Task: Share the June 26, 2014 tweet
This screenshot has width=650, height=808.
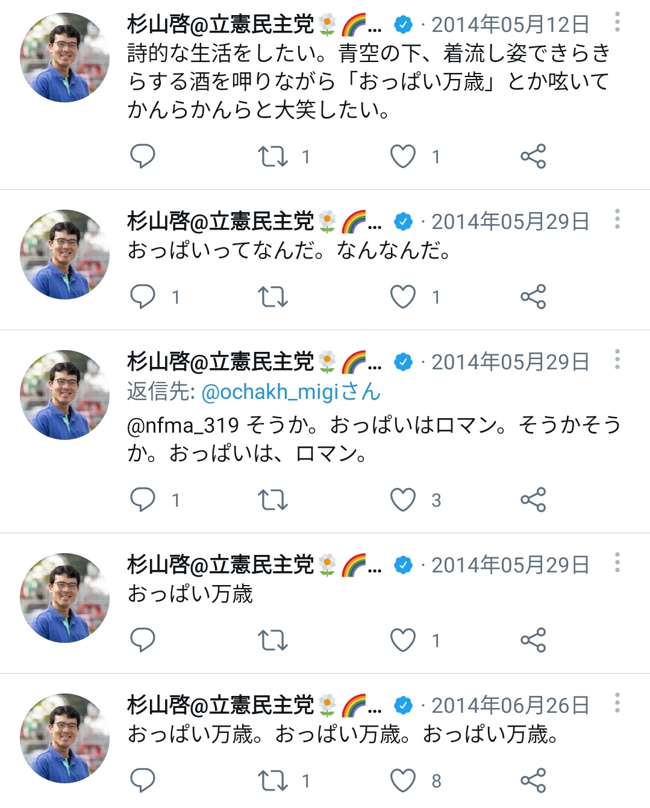Action: [x=533, y=780]
